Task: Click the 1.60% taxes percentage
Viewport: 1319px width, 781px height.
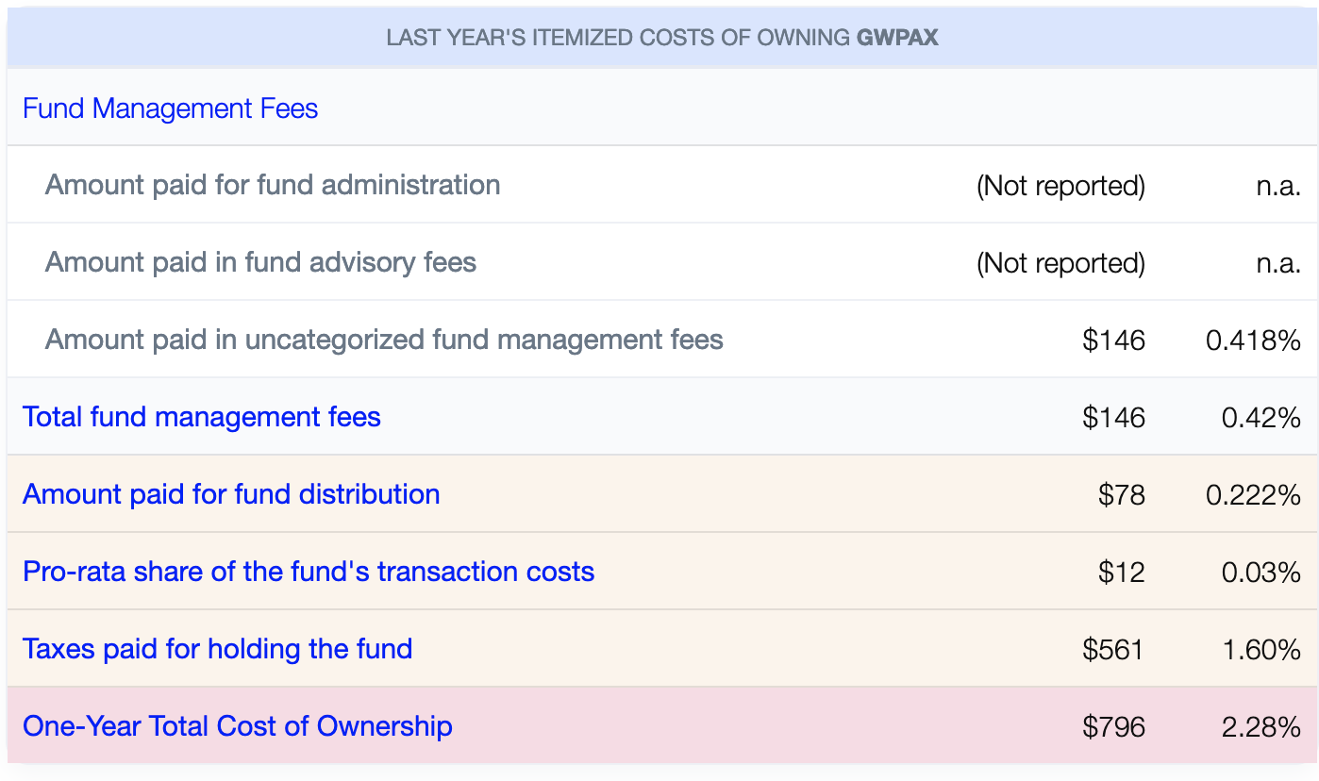Action: point(1261,650)
